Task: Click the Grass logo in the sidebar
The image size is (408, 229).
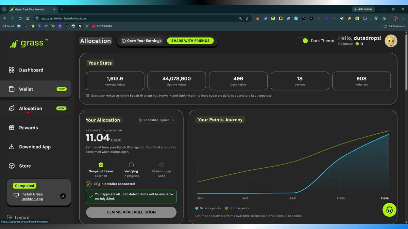Action: coord(29,43)
